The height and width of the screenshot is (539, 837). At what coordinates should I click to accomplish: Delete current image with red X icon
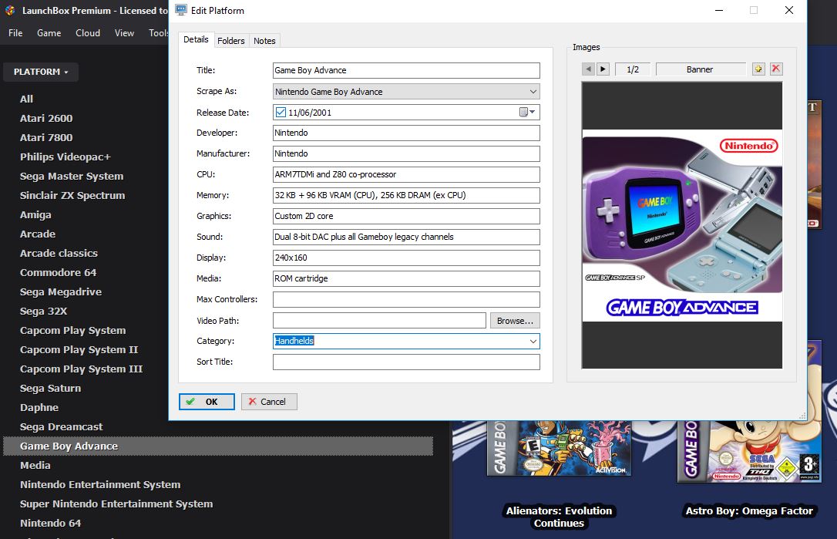[776, 69]
